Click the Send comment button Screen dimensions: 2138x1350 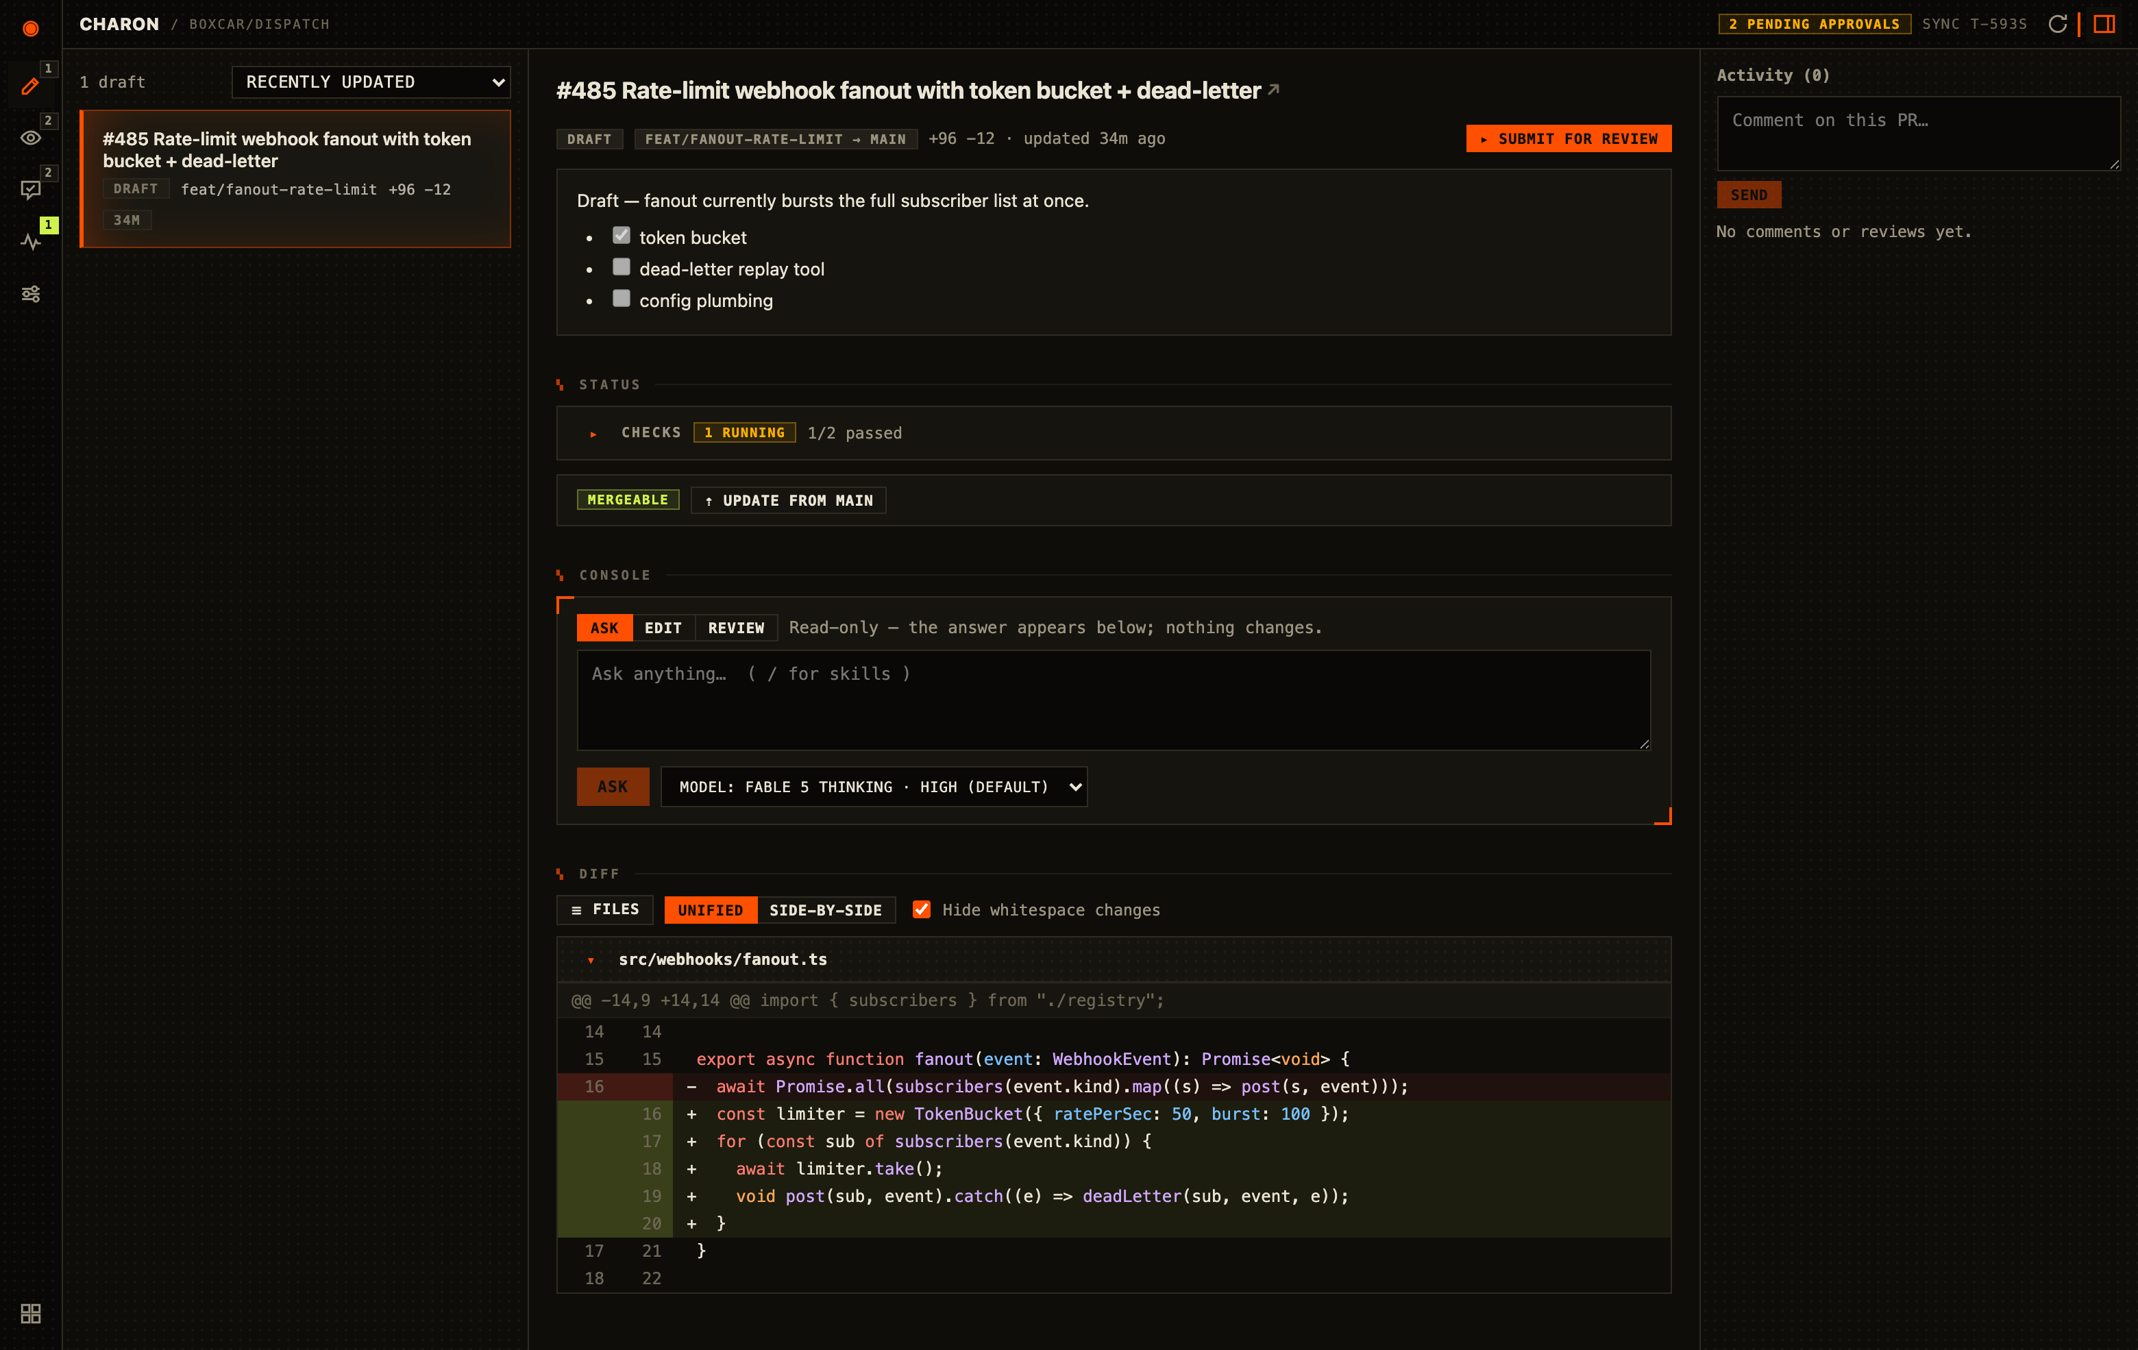click(x=1749, y=195)
